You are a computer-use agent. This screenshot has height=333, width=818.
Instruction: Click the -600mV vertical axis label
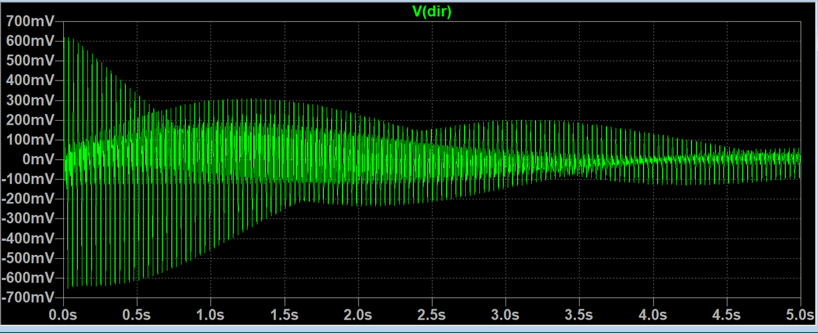click(29, 278)
